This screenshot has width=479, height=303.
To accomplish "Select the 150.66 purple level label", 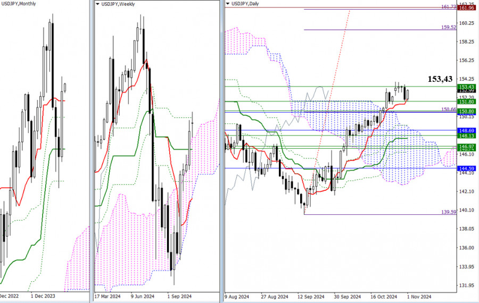I will 449,109.
